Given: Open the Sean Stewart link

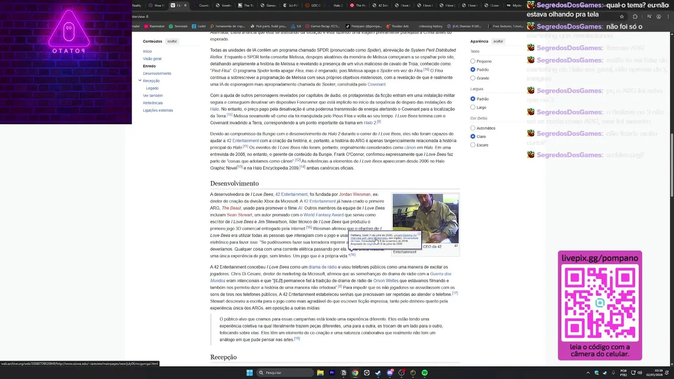Looking at the screenshot, I should point(239,215).
